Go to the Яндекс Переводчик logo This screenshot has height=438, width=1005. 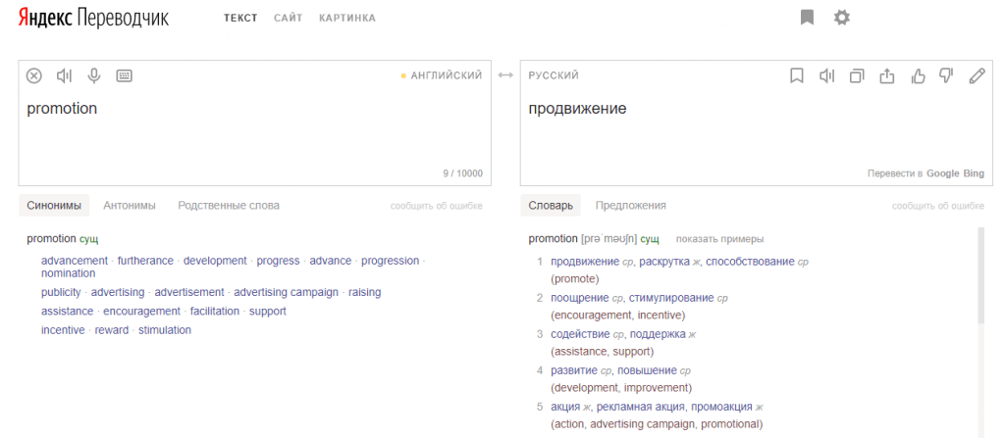pyautogui.click(x=93, y=18)
